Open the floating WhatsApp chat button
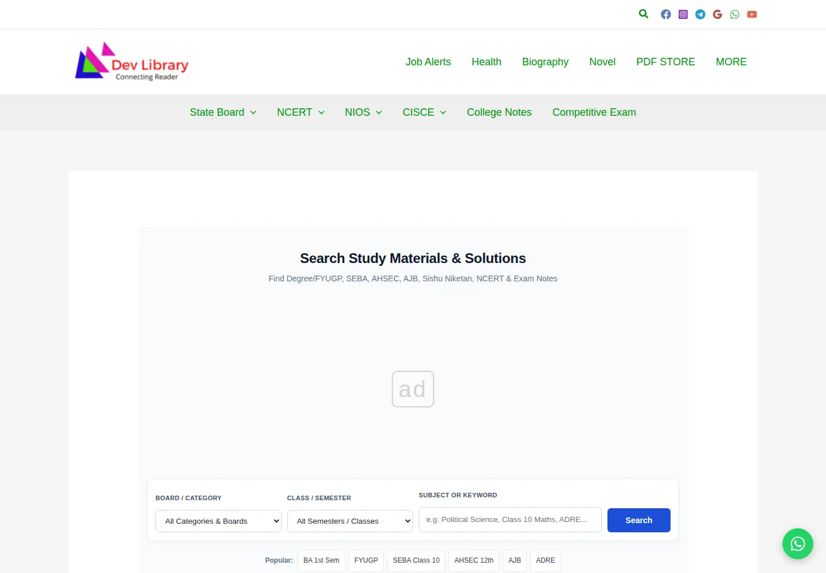826x573 pixels. click(x=798, y=544)
